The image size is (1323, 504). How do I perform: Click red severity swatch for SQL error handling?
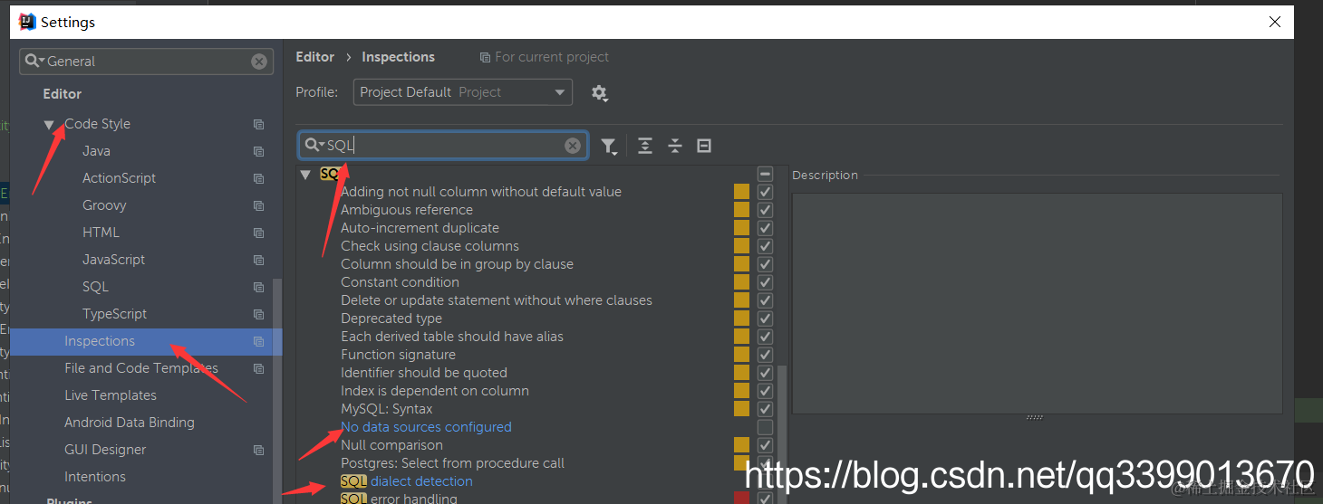click(742, 499)
